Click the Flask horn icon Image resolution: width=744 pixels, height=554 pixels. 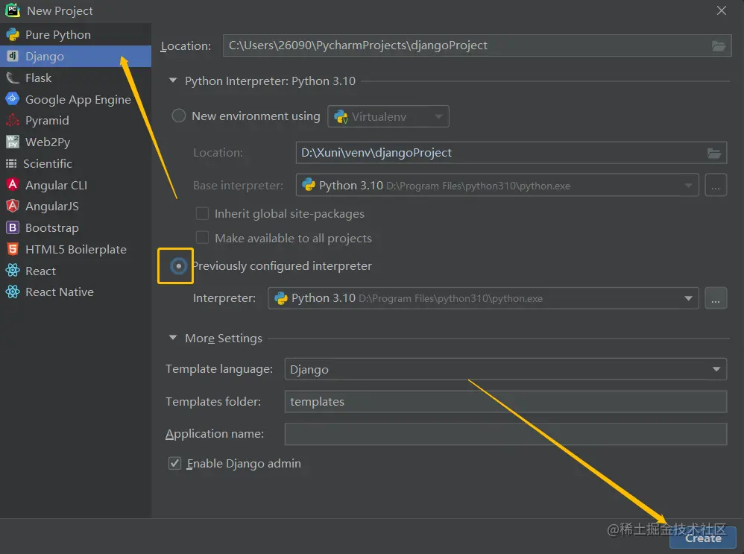[x=13, y=78]
